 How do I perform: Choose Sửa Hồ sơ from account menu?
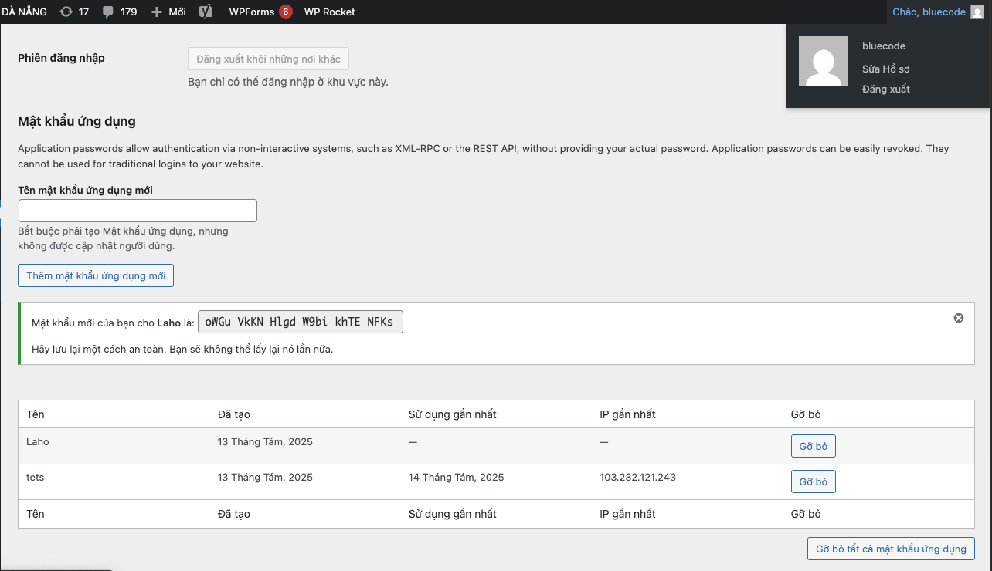[x=886, y=69]
